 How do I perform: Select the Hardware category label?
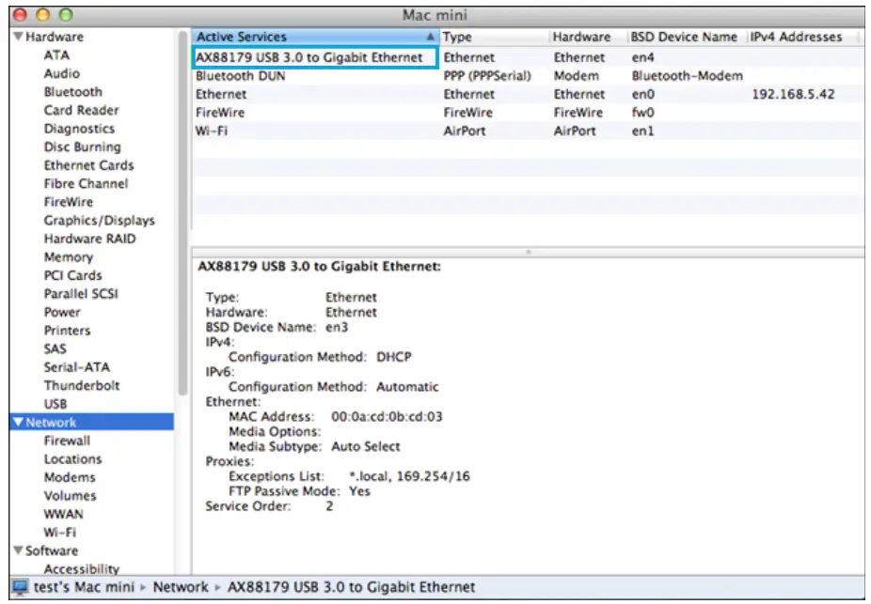pos(55,37)
